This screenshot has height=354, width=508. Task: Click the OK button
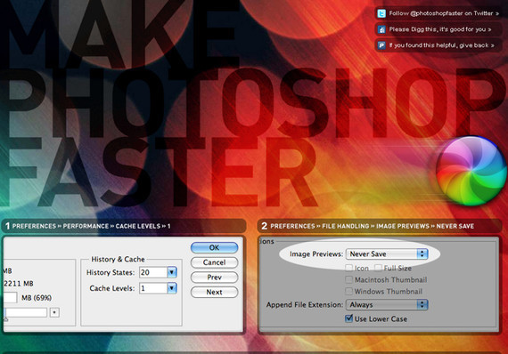[214, 247]
